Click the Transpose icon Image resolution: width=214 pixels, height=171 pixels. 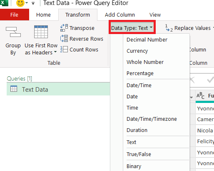(64, 28)
